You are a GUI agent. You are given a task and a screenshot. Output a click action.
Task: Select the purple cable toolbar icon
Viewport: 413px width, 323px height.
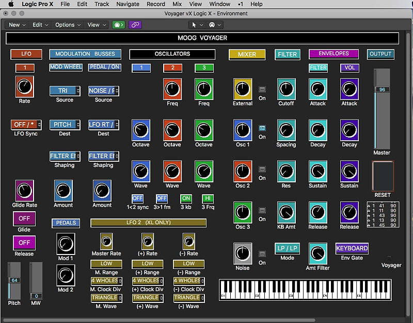(x=135, y=24)
